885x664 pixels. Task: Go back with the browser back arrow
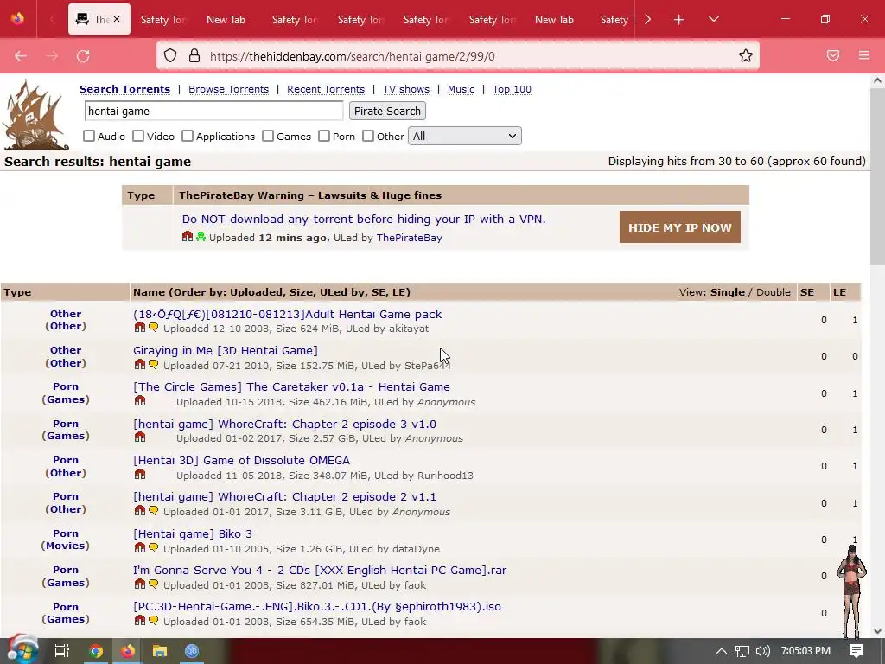21,56
